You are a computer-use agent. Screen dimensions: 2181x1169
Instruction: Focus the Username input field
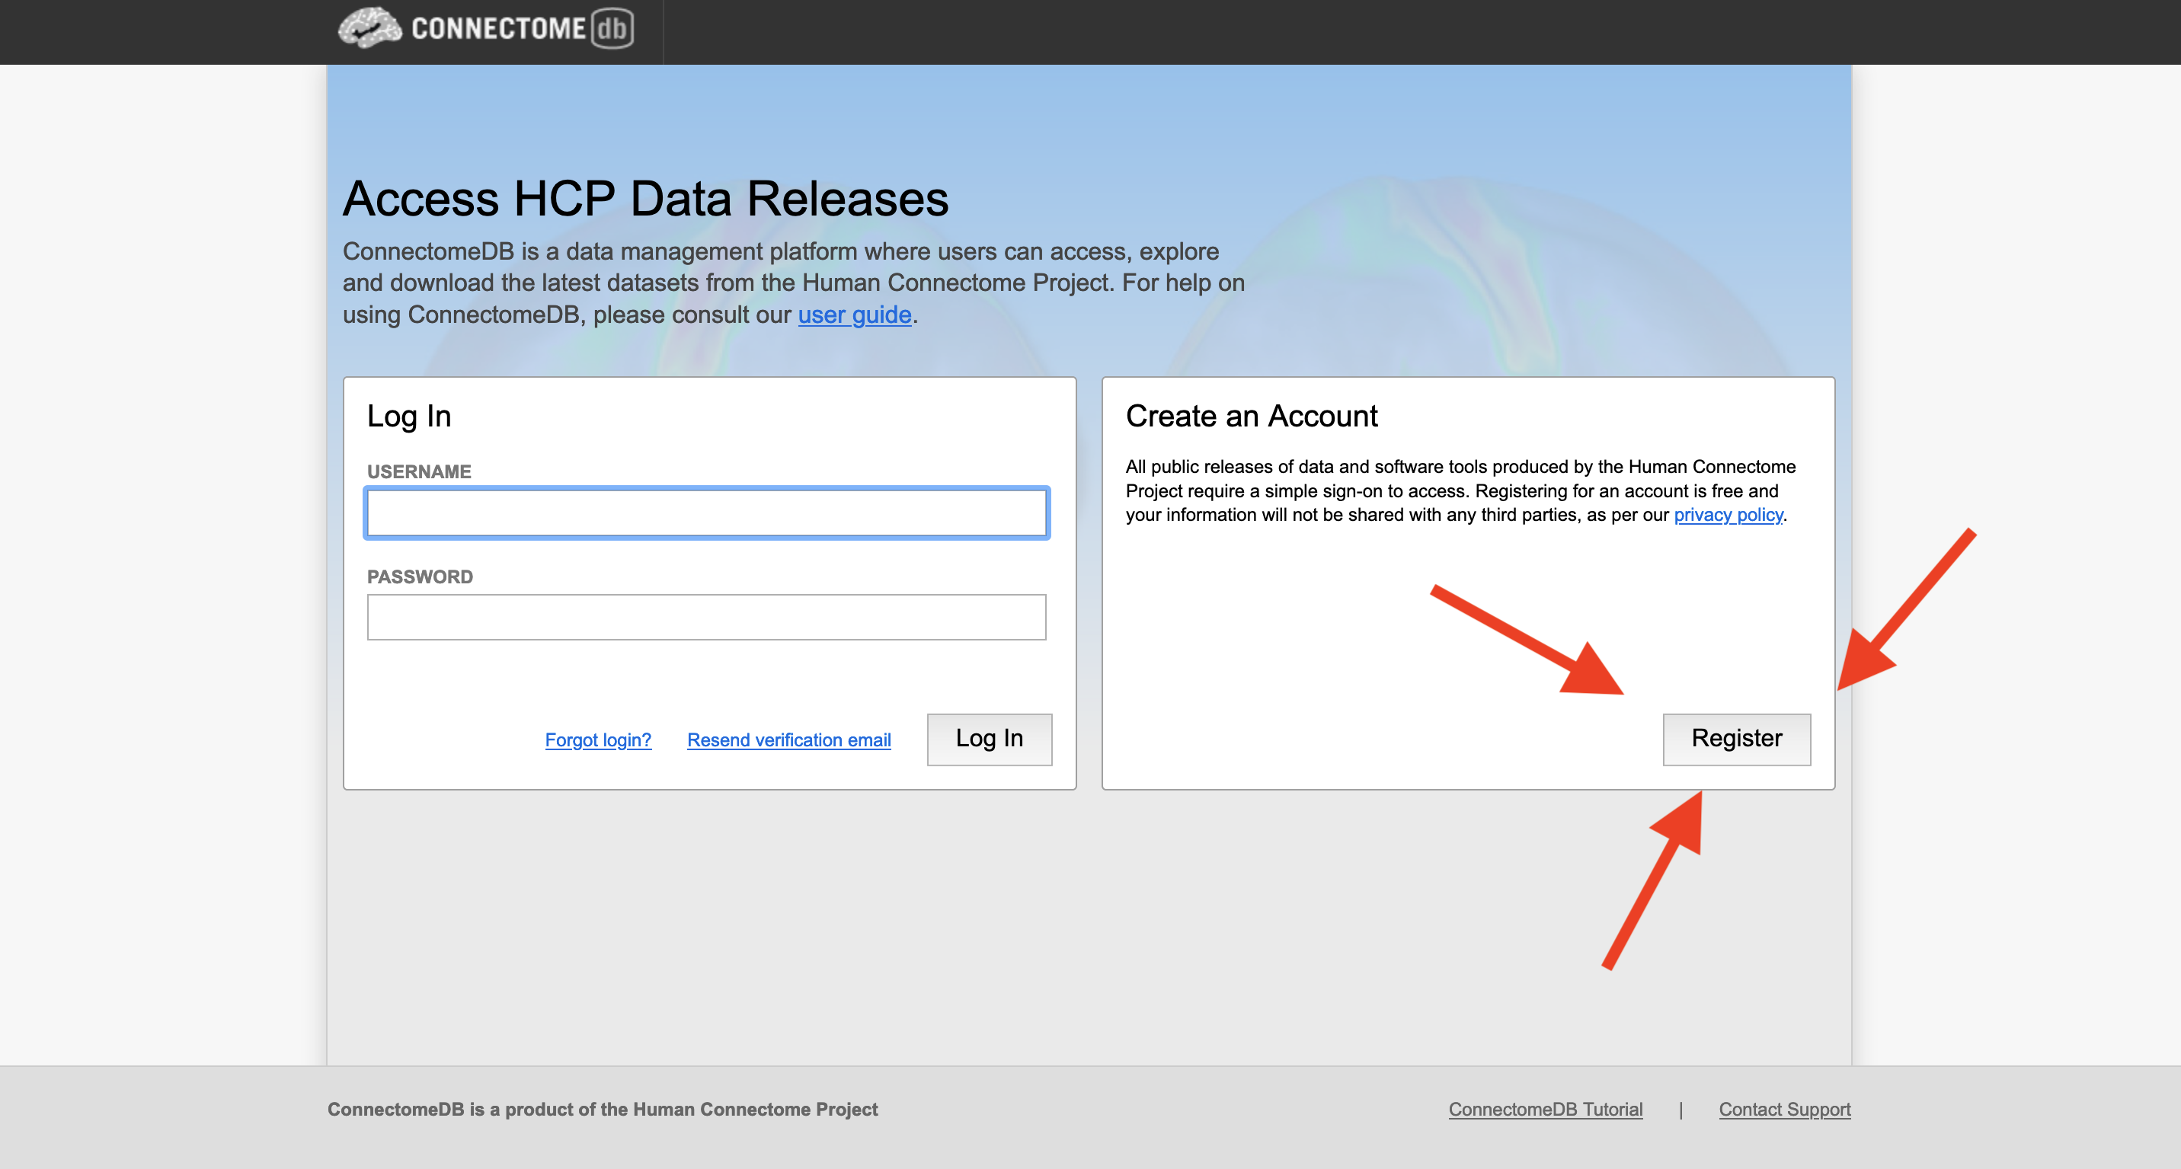[707, 513]
